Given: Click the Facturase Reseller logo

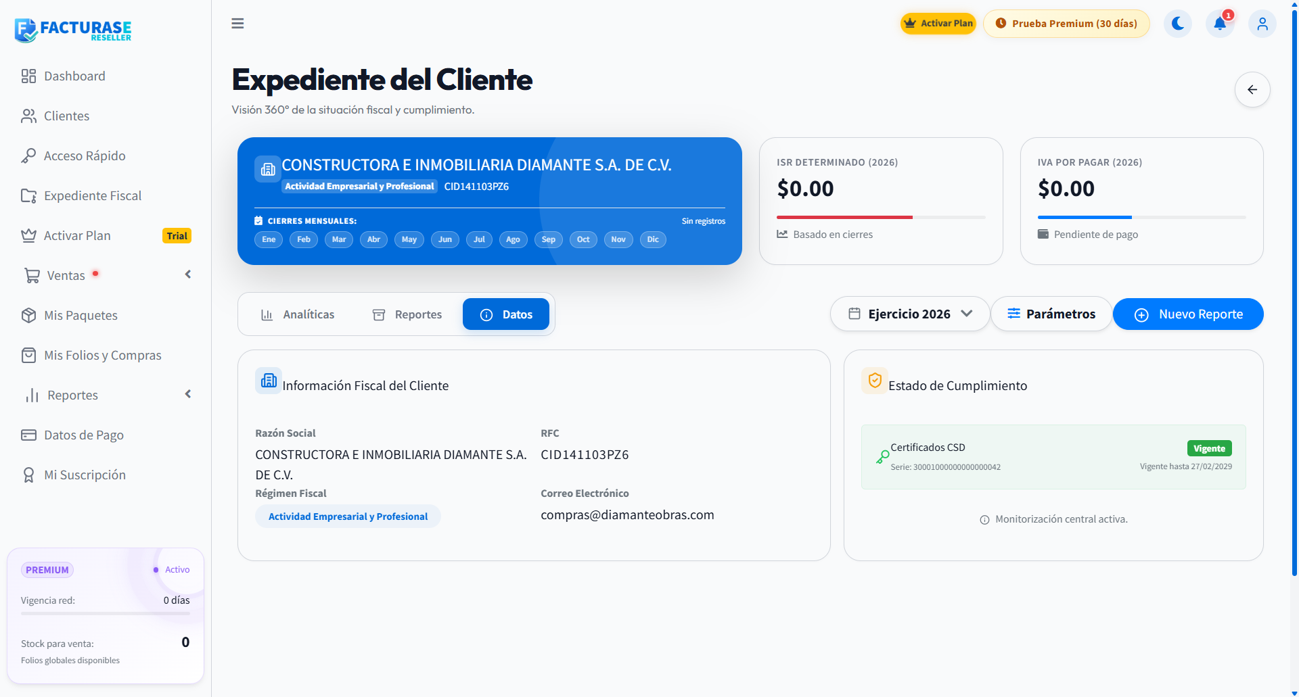Looking at the screenshot, I should tap(73, 30).
